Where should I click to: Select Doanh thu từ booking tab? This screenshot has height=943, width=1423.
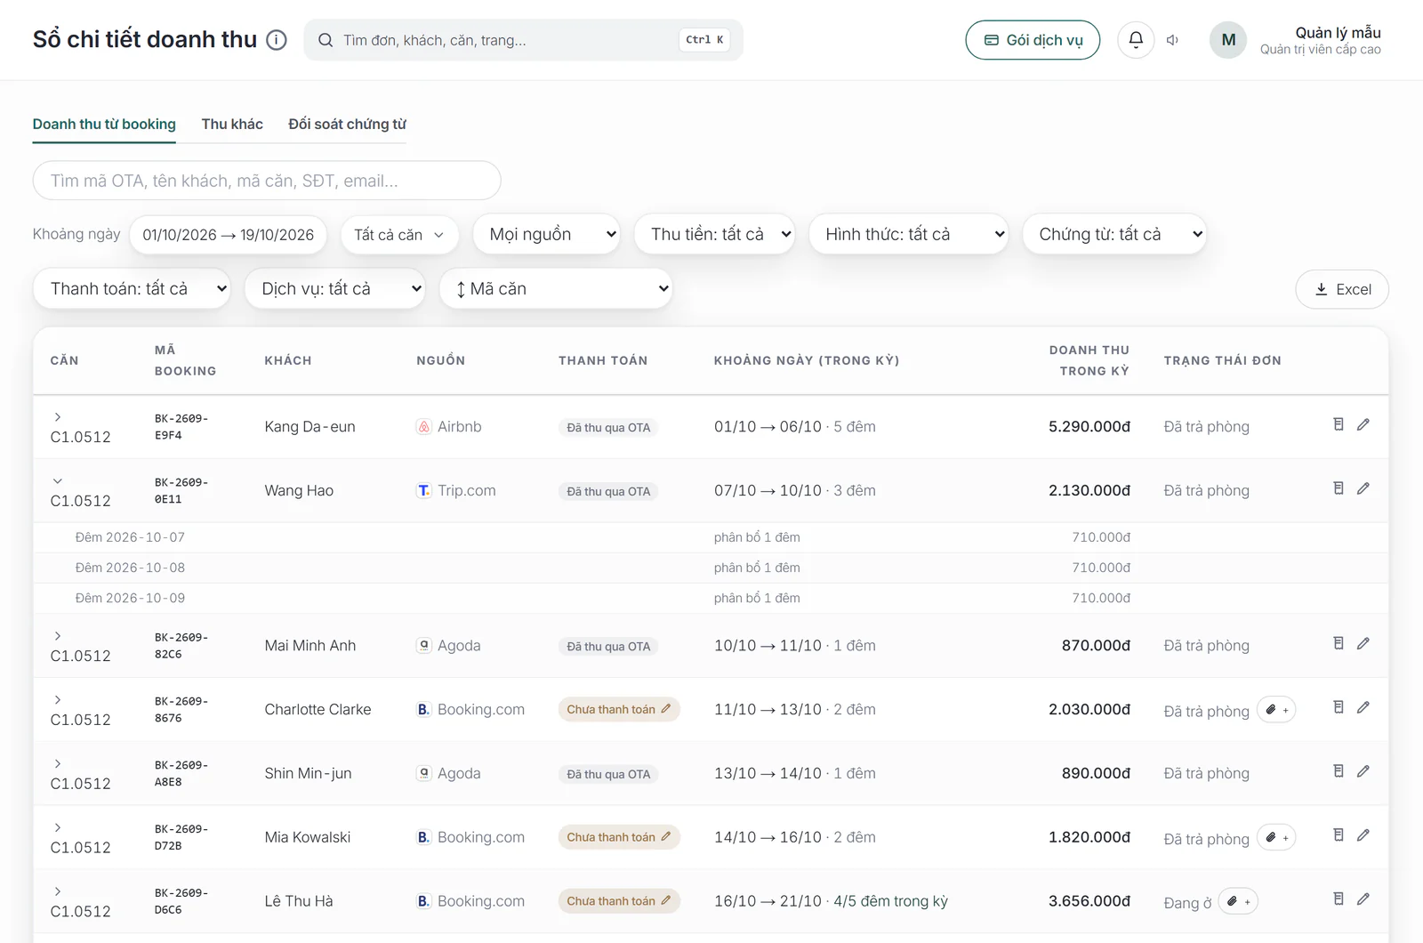pyautogui.click(x=104, y=125)
